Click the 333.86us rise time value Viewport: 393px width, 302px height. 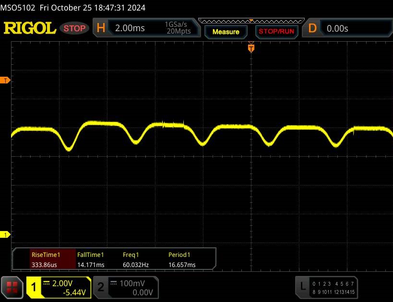click(44, 265)
